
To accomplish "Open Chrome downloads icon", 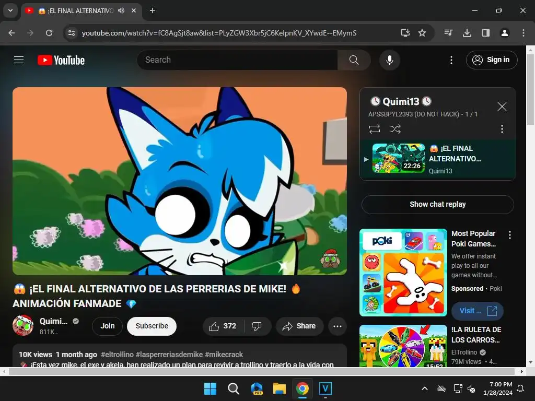I will pyautogui.click(x=467, y=33).
